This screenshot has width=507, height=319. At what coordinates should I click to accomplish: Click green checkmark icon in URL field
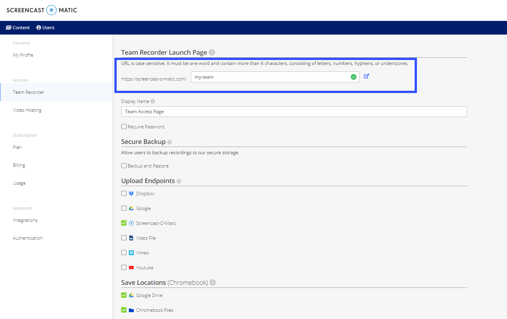point(353,77)
